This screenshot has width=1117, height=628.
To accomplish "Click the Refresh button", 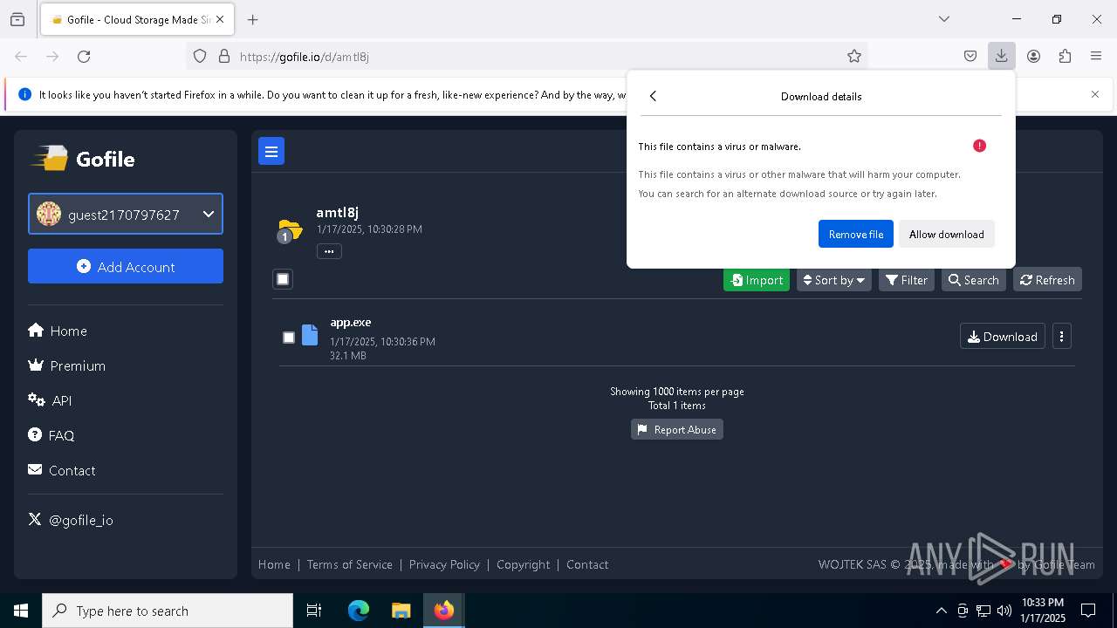I will click(x=1047, y=280).
